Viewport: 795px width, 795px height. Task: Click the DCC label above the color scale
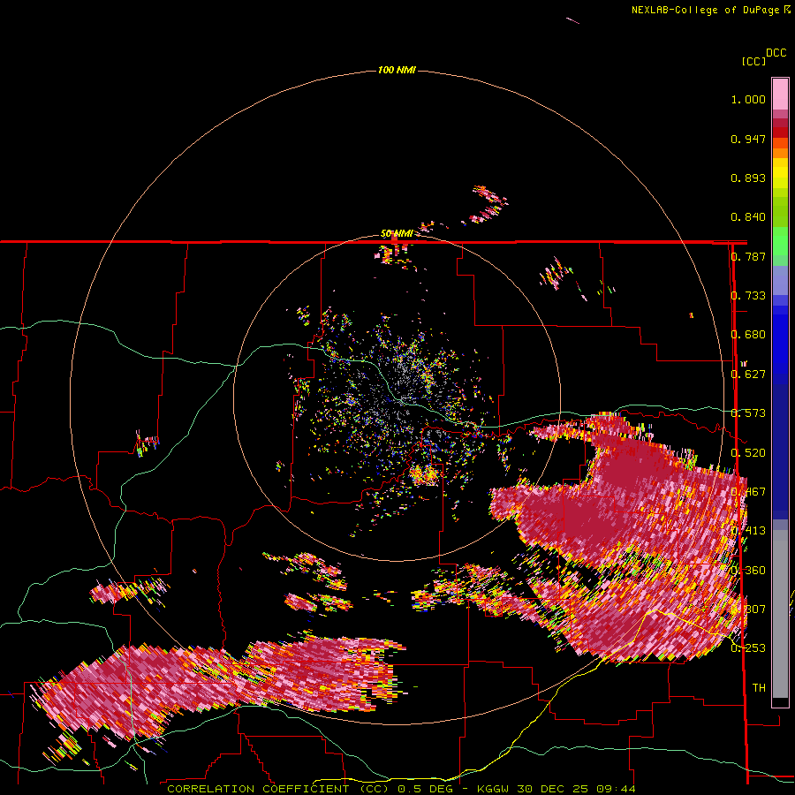pos(776,53)
